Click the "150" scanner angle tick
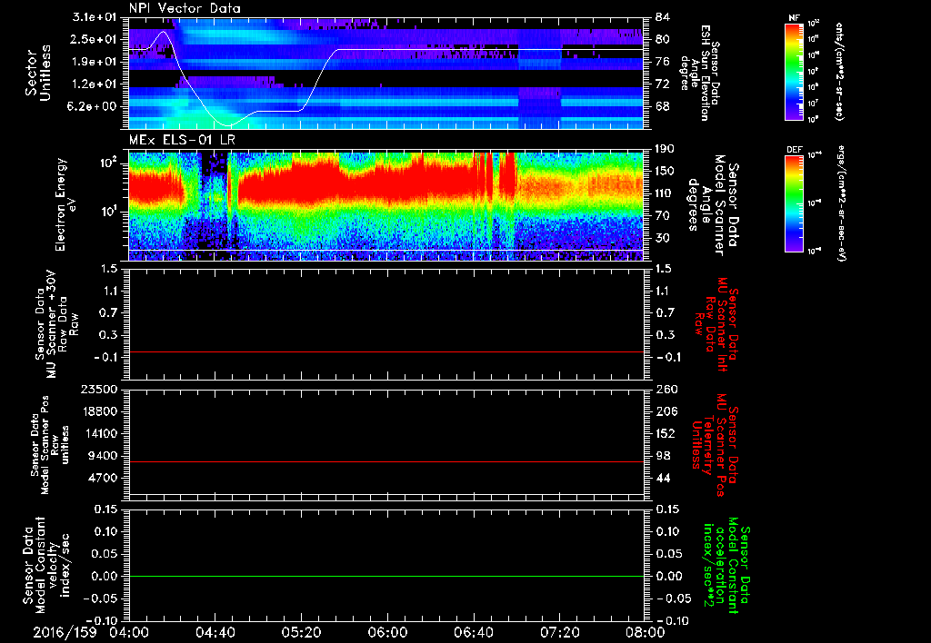Viewport: 931px width, 643px height. 666,172
